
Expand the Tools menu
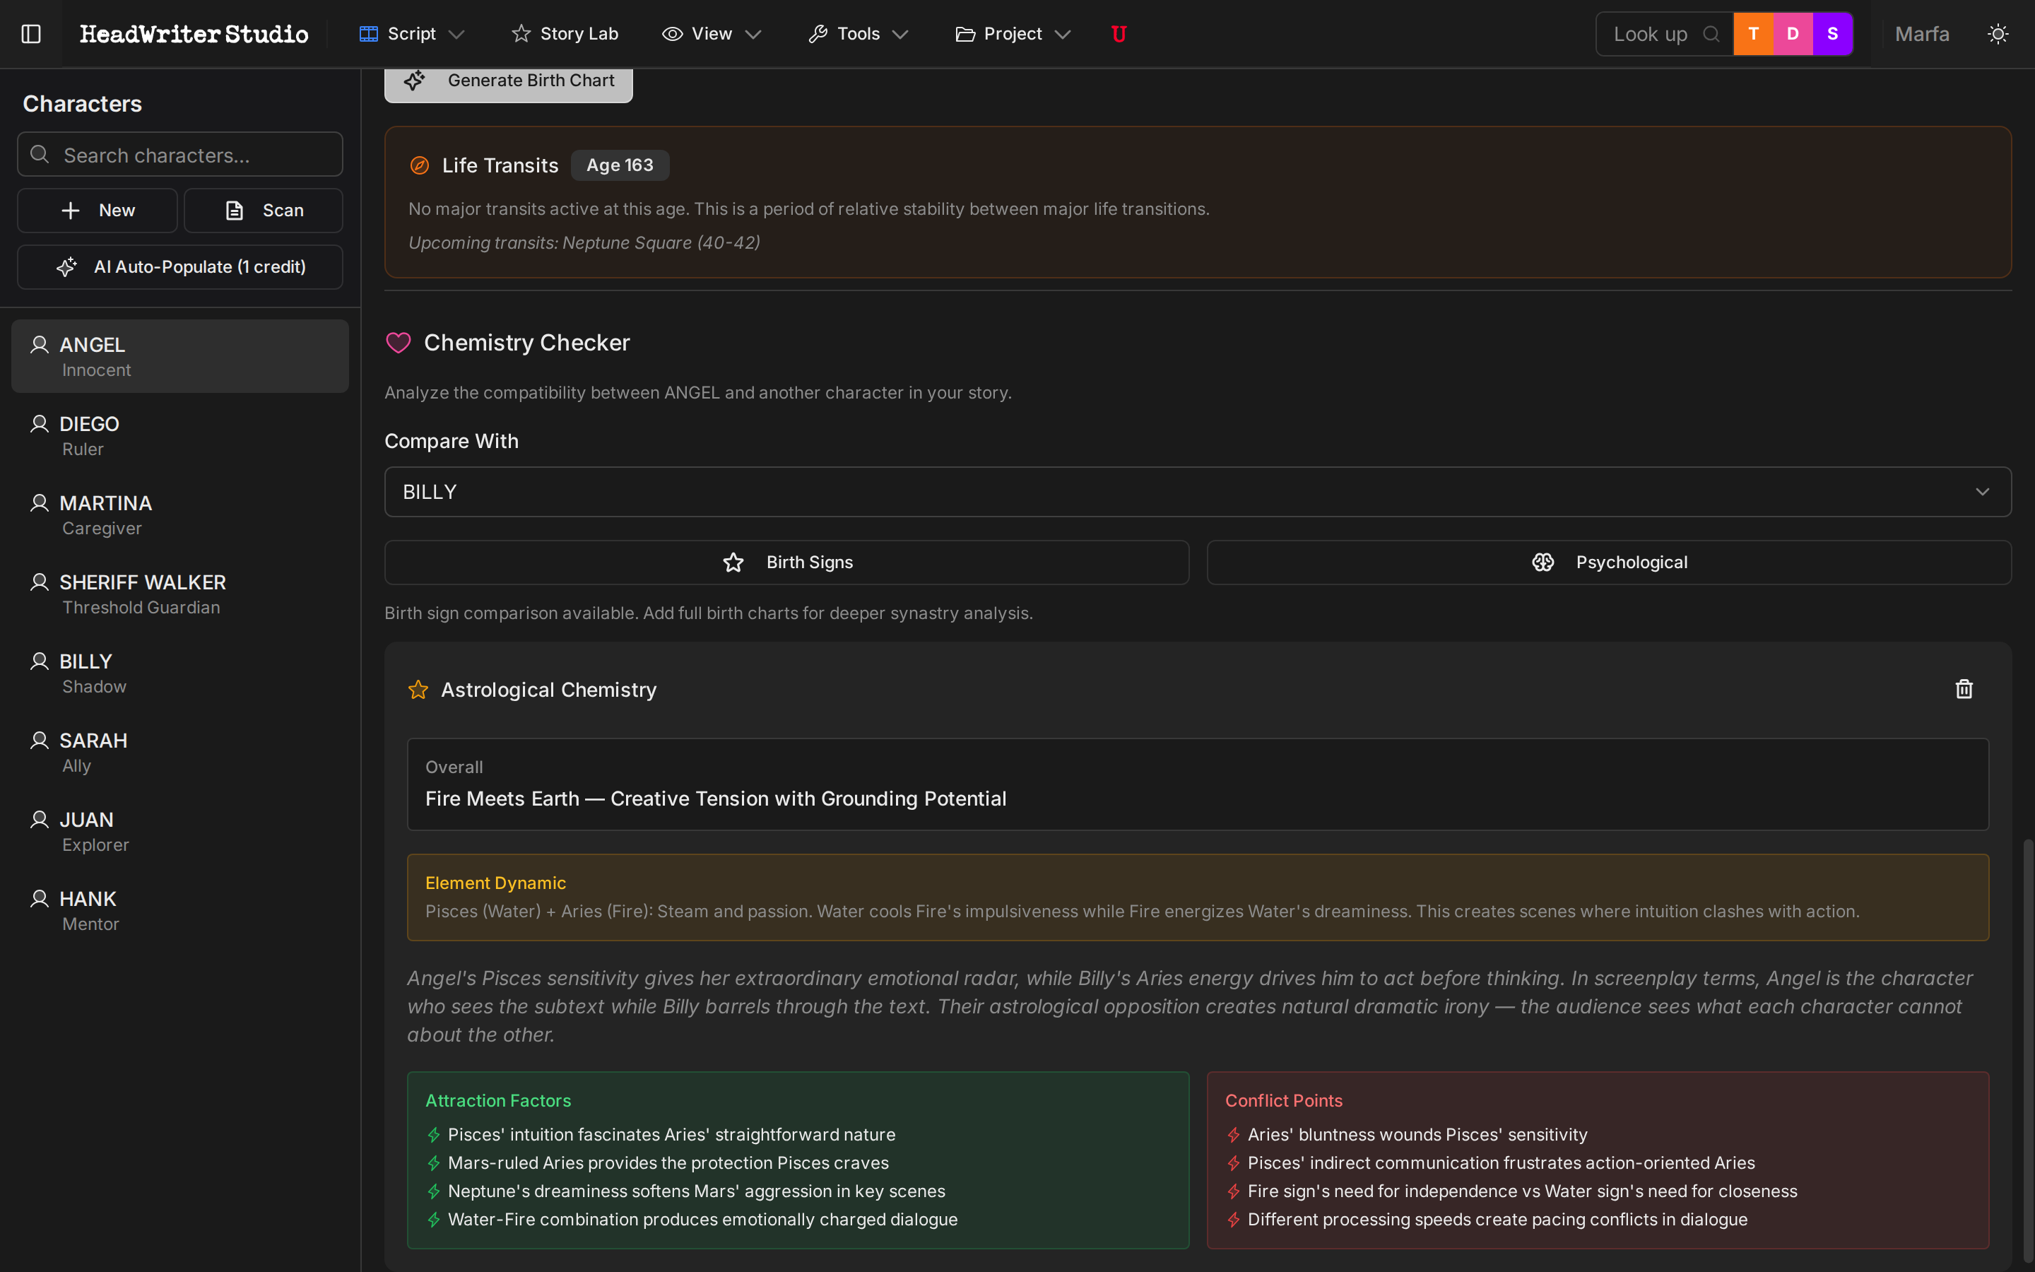click(x=859, y=34)
